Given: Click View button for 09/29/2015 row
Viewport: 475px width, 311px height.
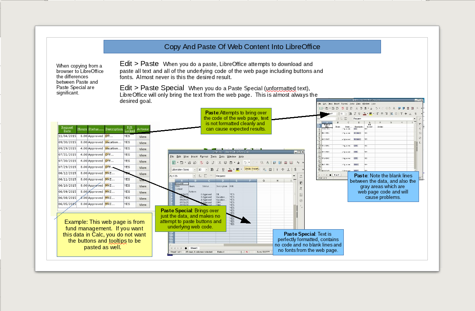Looking at the screenshot, I should [143, 149].
